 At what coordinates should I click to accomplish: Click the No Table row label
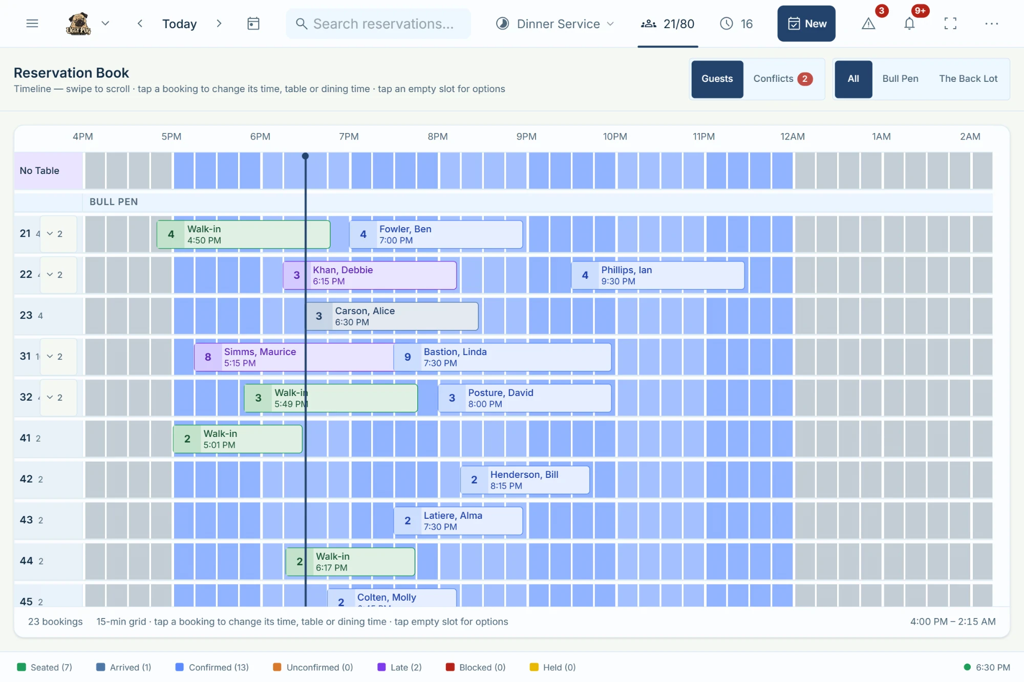[48, 171]
